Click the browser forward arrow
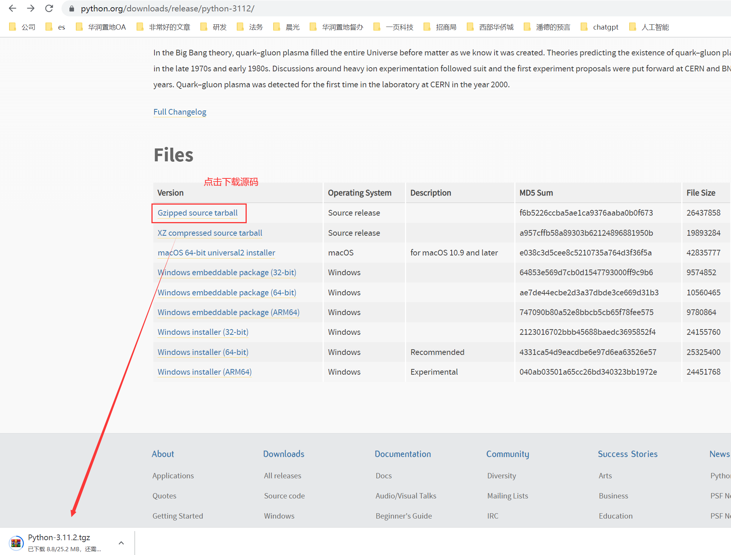Screen dimensions: 731x555 [31, 8]
